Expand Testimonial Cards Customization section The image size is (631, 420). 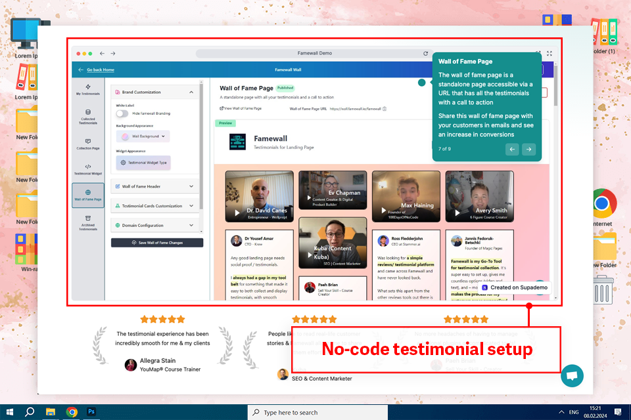click(x=155, y=206)
